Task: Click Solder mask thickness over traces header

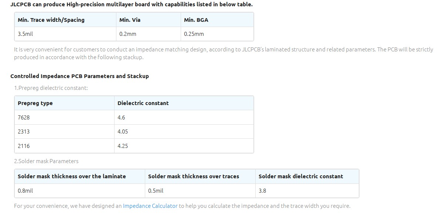Action: (x=200, y=176)
